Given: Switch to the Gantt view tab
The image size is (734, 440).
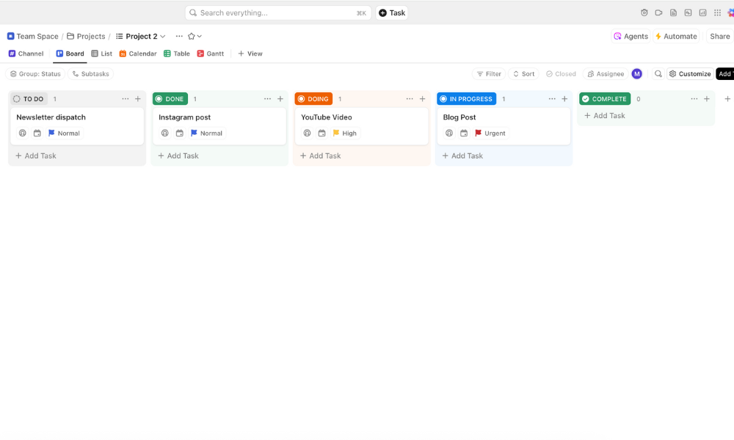Looking at the screenshot, I should (211, 54).
